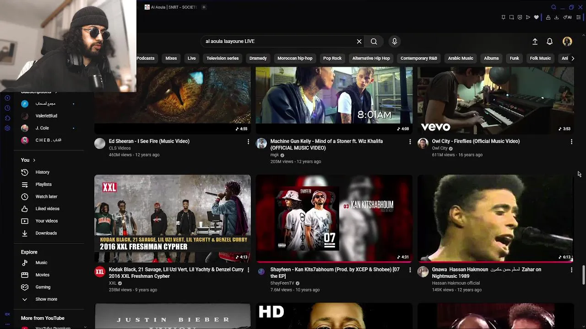Click the GX icon in browser sidebar
The height and width of the screenshot is (329, 586).
(x=7, y=314)
